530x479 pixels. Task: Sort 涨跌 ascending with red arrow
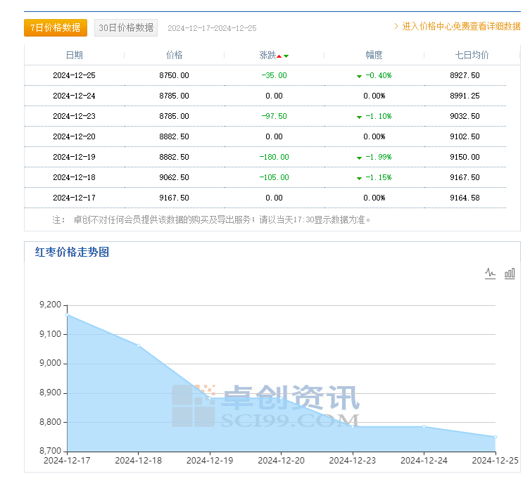point(279,56)
